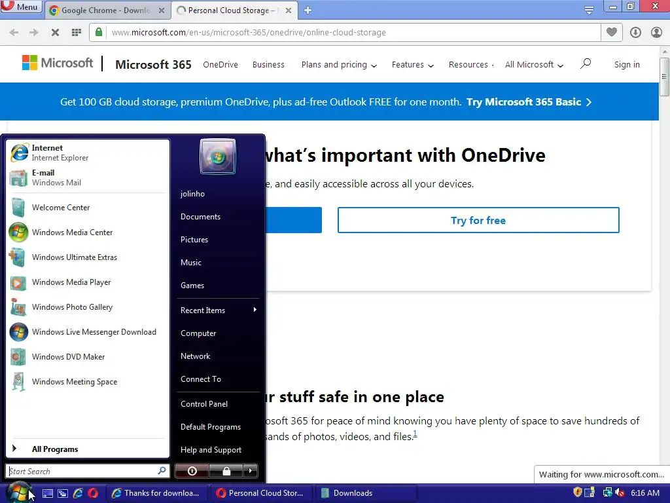Launch Windows Media Center
Image resolution: width=670 pixels, height=503 pixels.
[x=87, y=233]
